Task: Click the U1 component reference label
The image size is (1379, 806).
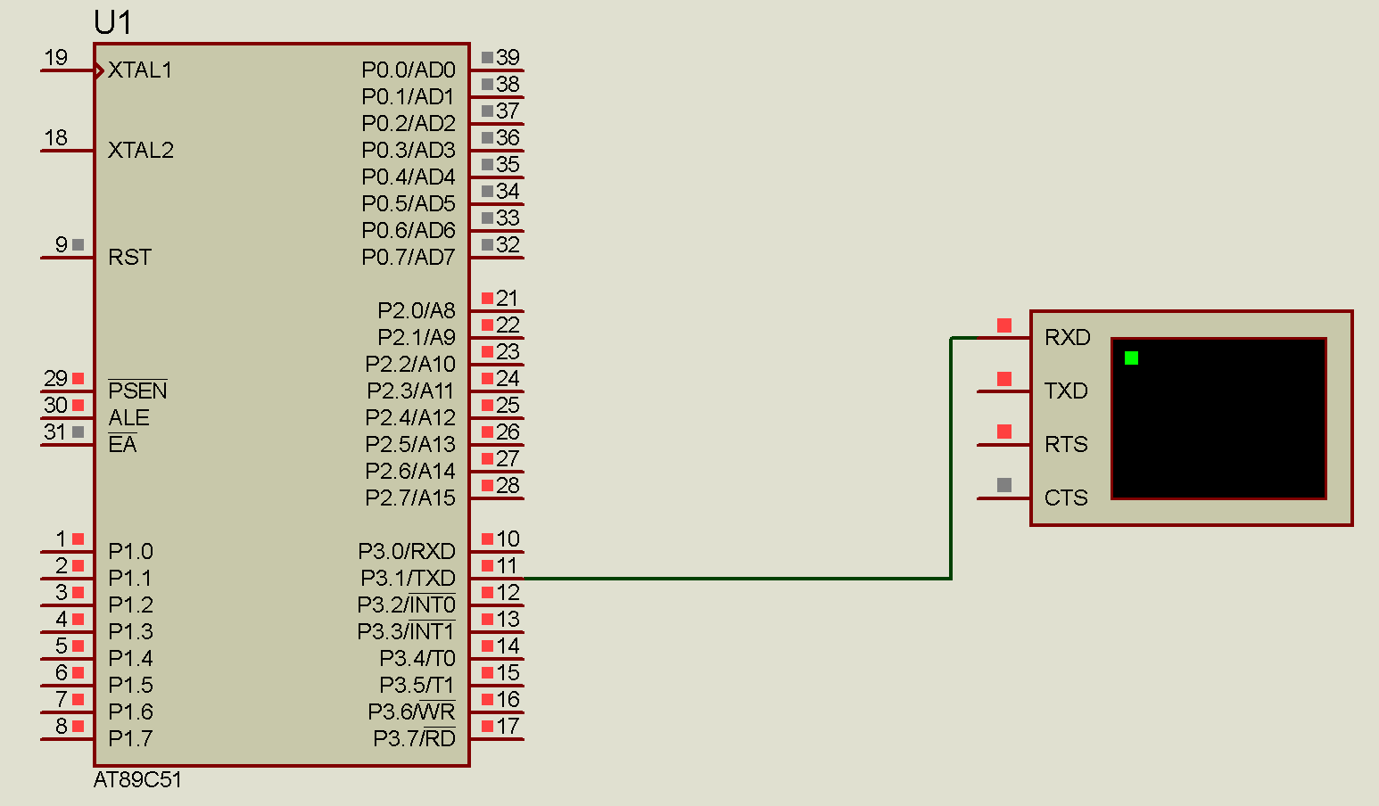Action: (x=112, y=23)
